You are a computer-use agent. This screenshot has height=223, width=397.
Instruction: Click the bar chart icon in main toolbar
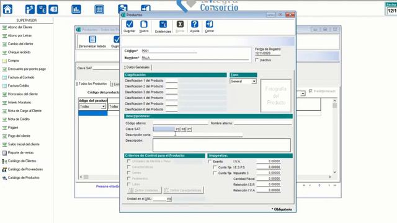[x=76, y=9]
